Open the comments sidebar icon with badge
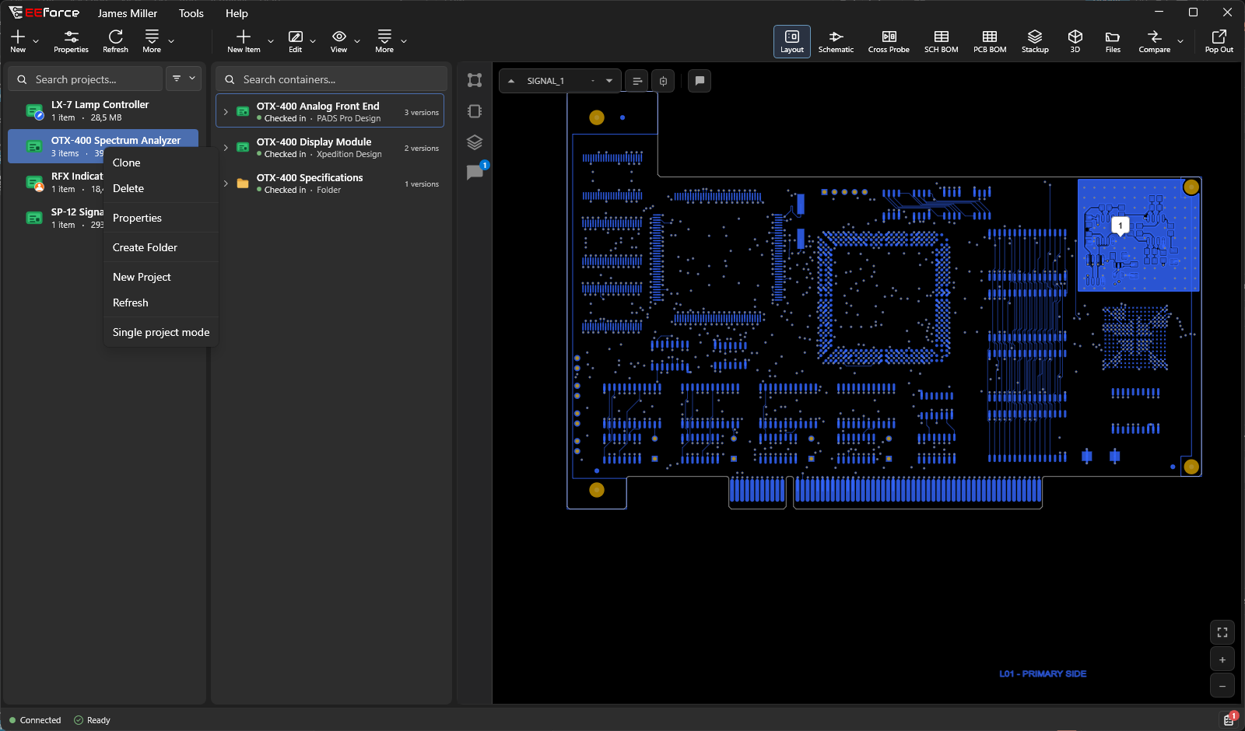Screen dimensions: 1245x731 475,173
